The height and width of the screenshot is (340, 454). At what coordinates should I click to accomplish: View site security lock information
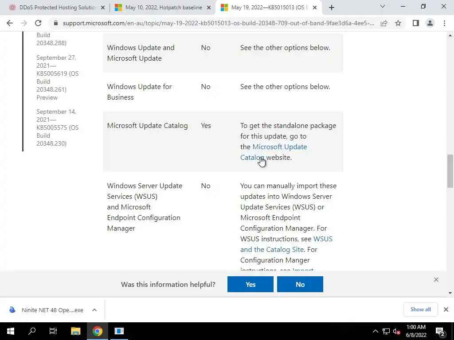point(56,23)
